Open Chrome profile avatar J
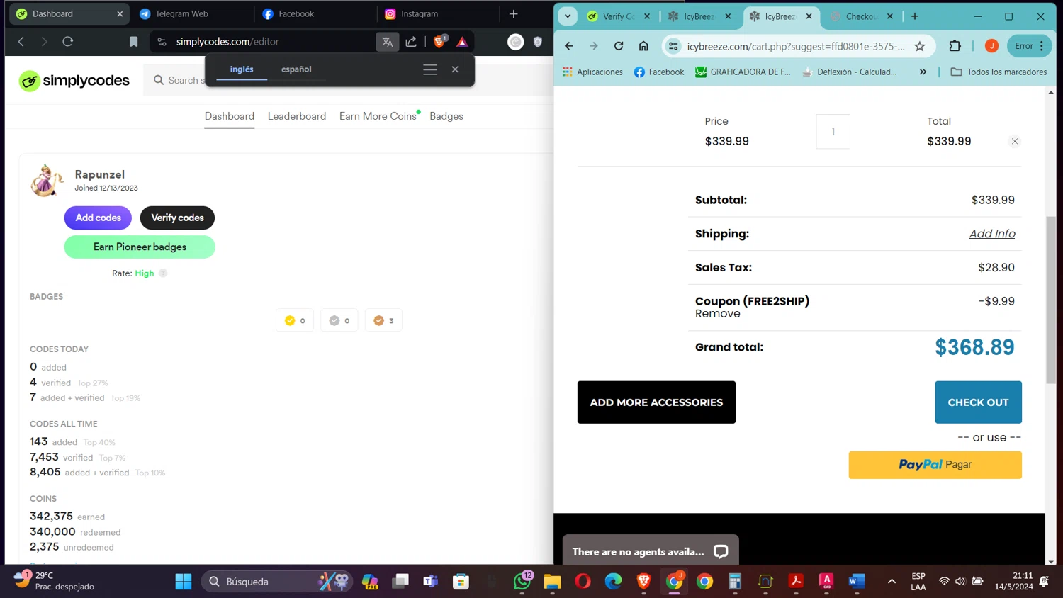 click(992, 46)
